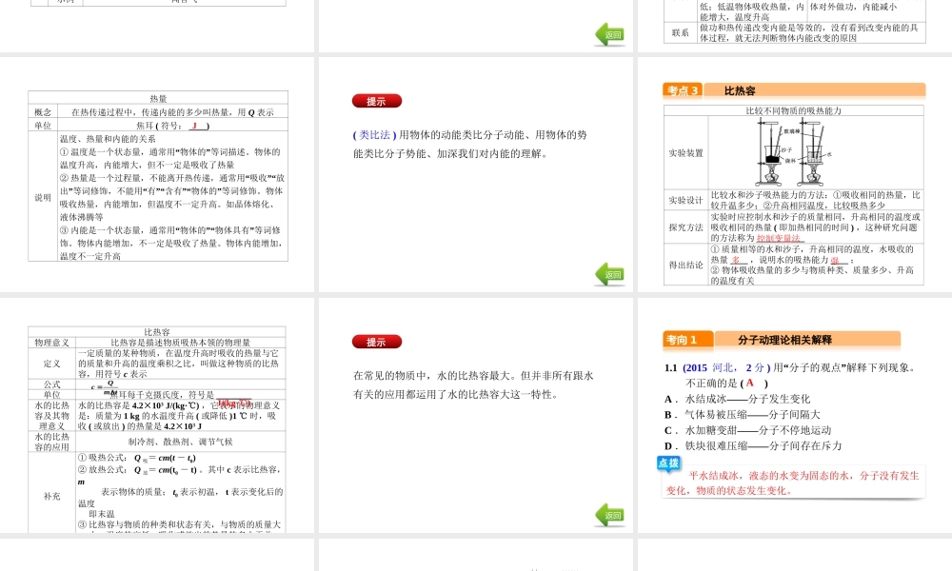Click the orange 考点 3 label

coord(683,90)
